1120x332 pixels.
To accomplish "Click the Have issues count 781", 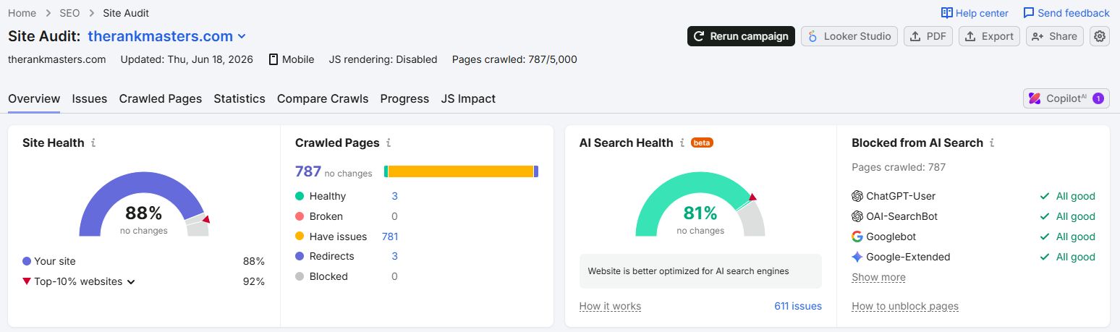I will [x=389, y=237].
